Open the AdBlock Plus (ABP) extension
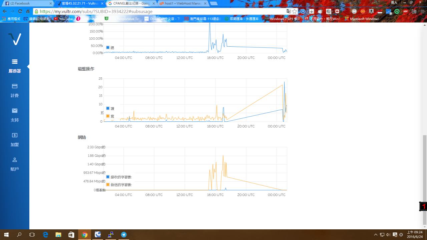This screenshot has width=427, height=240. [405, 11]
